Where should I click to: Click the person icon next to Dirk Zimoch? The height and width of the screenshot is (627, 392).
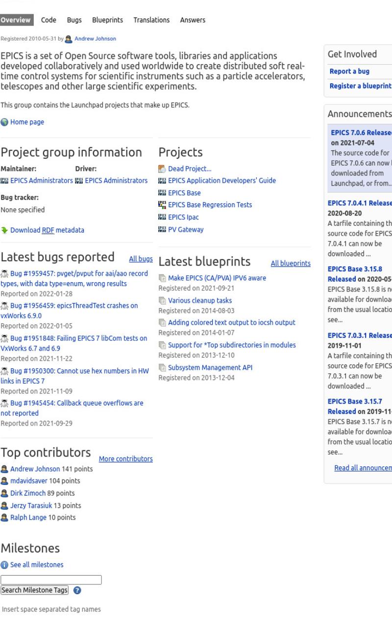4,494
